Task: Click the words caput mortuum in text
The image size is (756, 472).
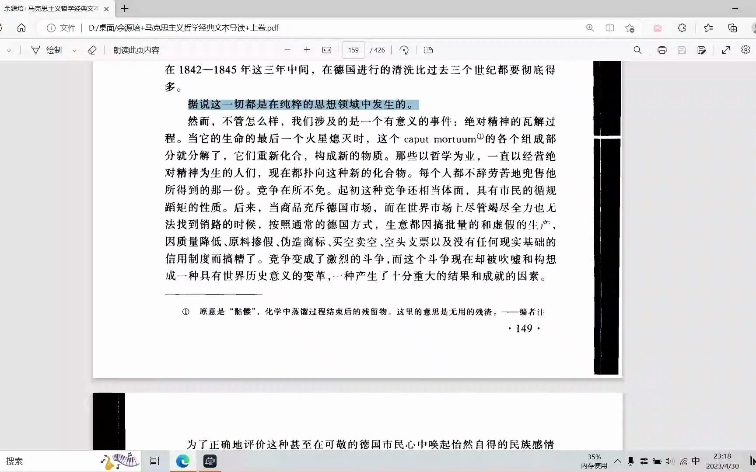Action: (440, 139)
